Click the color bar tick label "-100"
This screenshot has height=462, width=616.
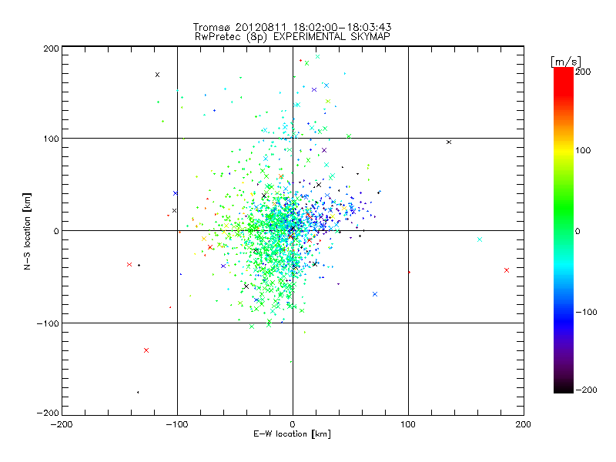tap(586, 312)
